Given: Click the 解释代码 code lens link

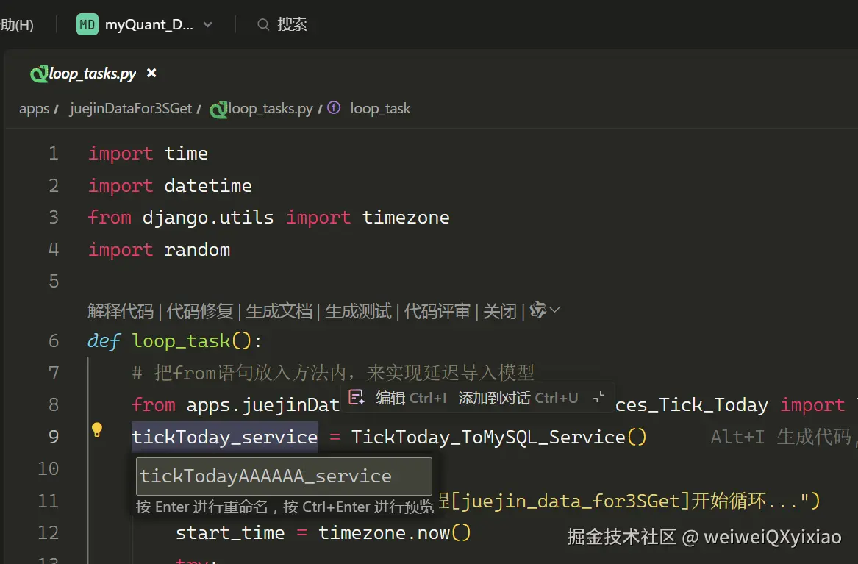Looking at the screenshot, I should click(120, 311).
